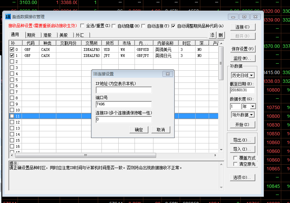Screen dimensions: 290x203
Task: Select the 外汇 tab
Action: tap(80, 35)
